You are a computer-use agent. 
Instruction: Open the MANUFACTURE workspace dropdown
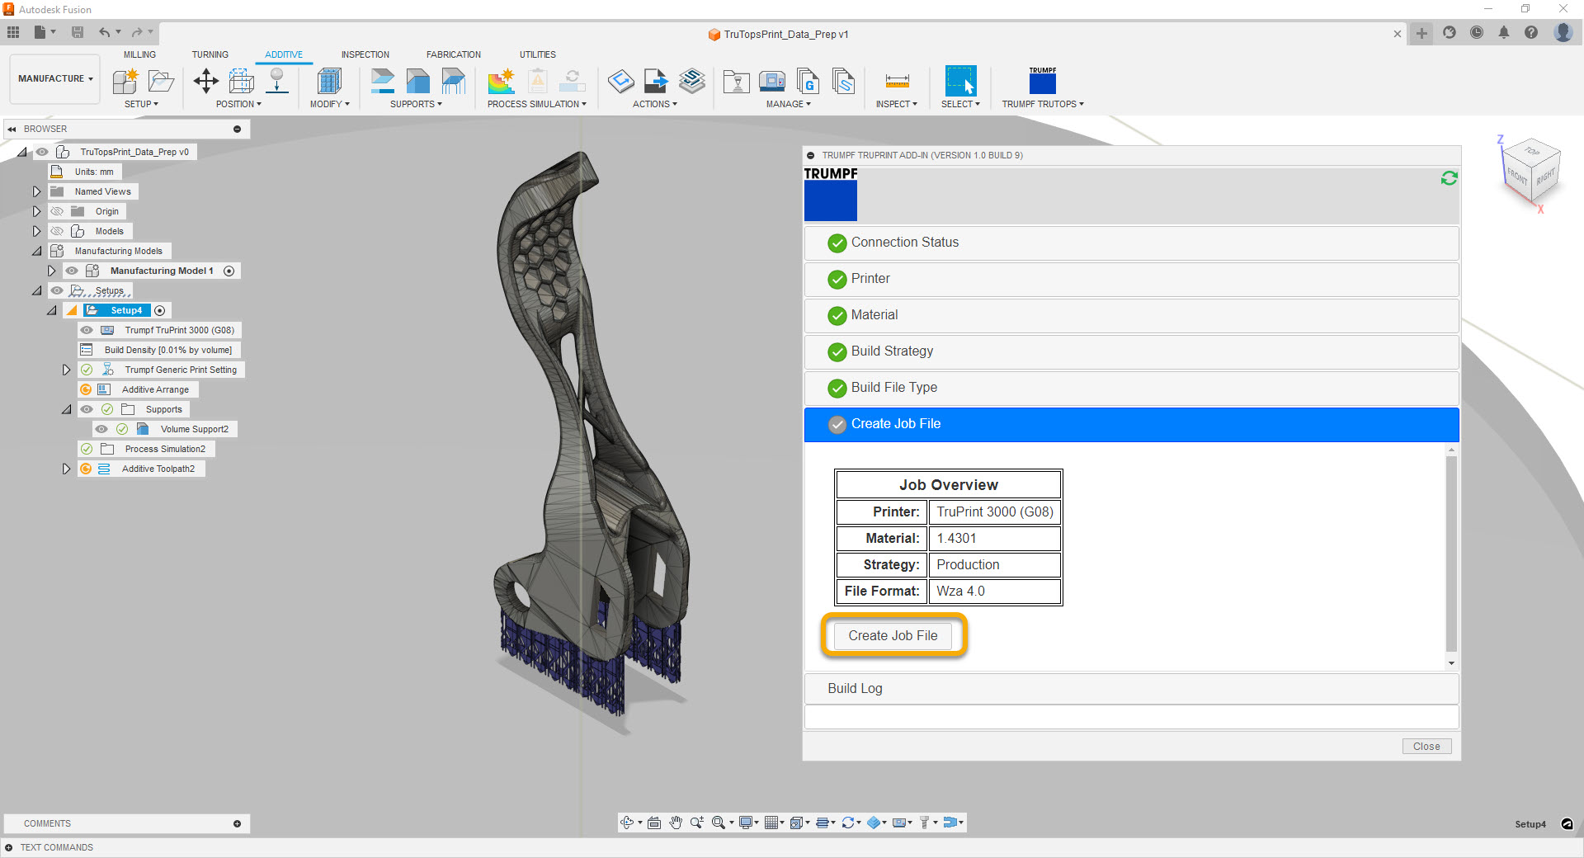click(55, 78)
